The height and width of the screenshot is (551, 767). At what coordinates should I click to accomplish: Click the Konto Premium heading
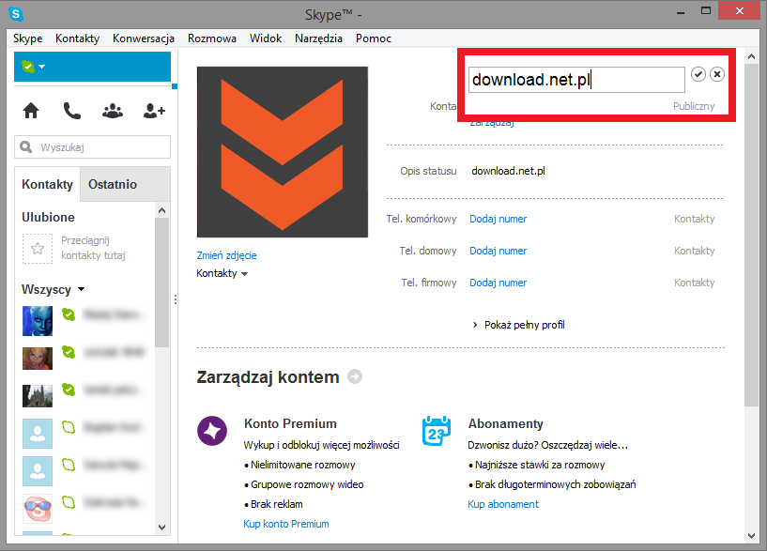point(290,423)
